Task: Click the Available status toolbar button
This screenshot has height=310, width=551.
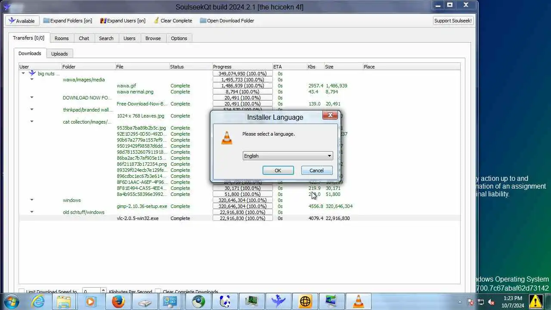Action: point(22,21)
